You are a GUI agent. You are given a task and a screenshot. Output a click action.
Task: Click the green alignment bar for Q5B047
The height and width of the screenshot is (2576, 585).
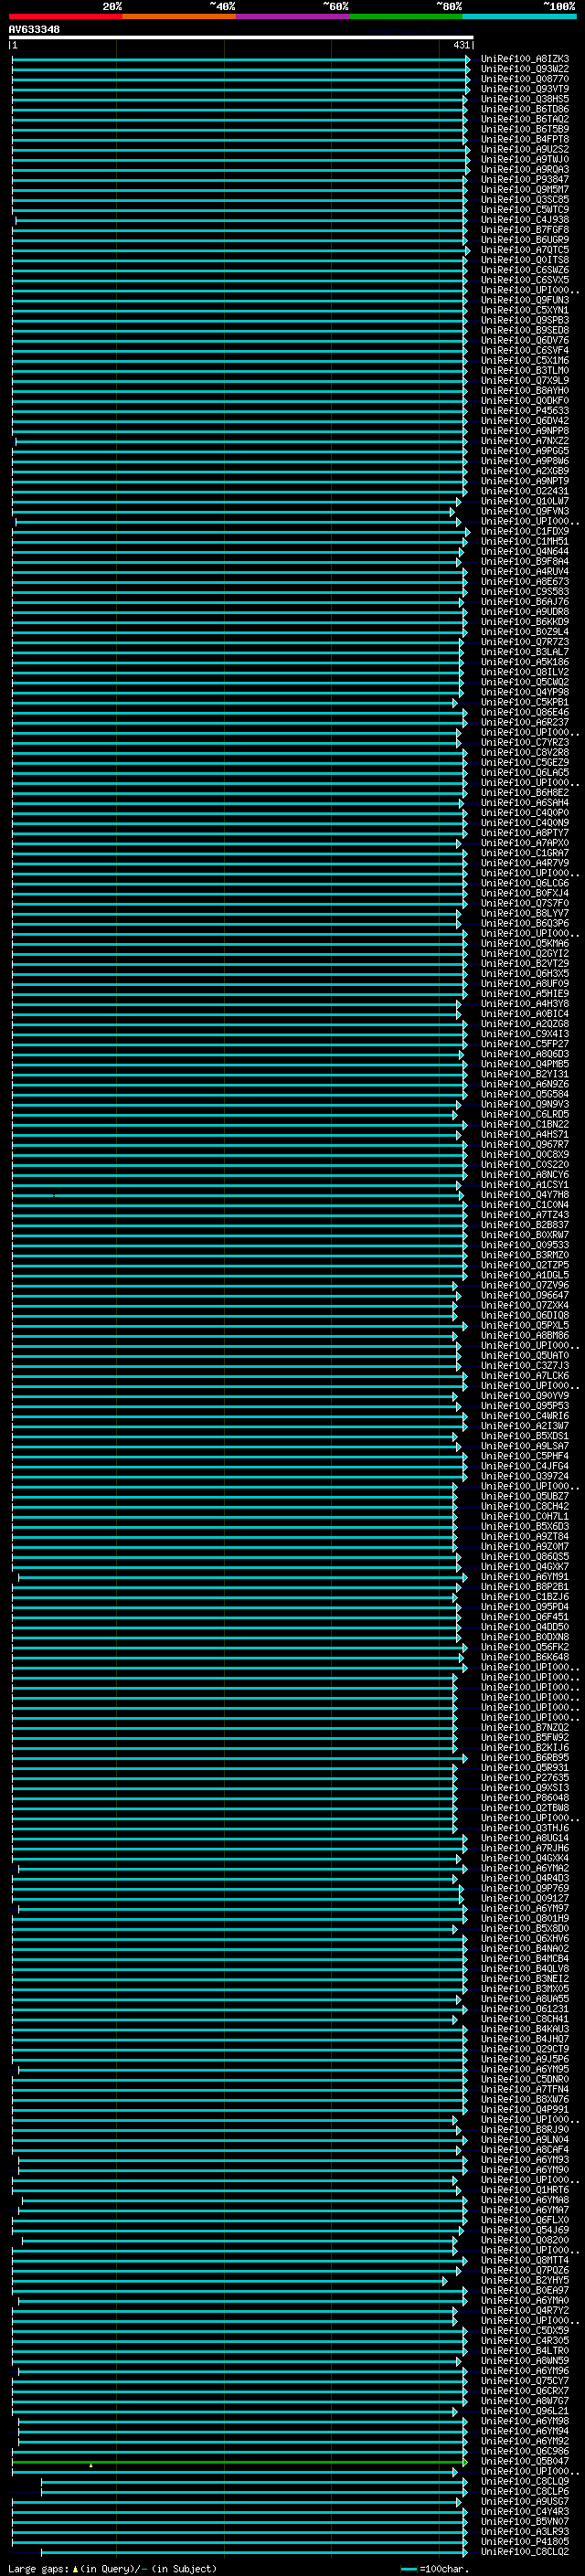click(240, 2462)
